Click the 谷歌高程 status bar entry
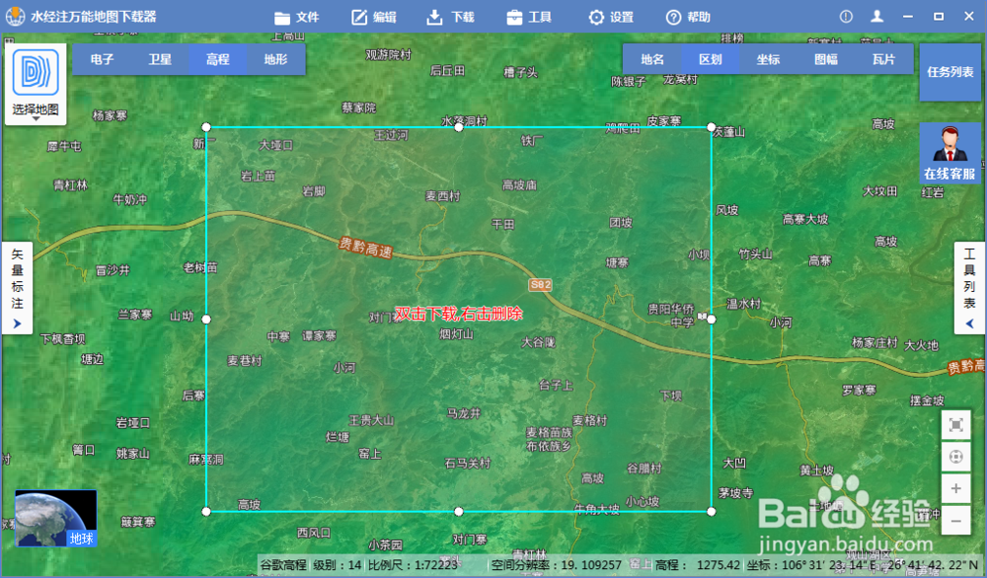The height and width of the screenshot is (578, 987). click(x=283, y=565)
